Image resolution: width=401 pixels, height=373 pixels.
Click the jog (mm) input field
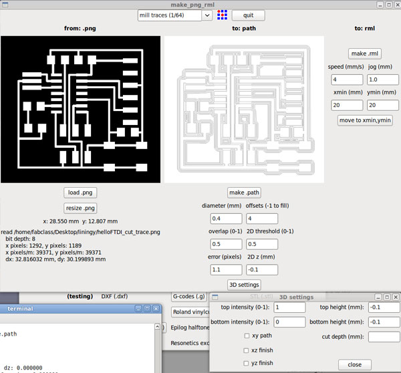[x=383, y=80]
